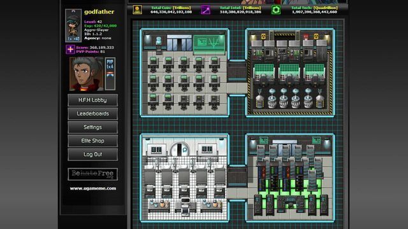Select the hazard-striped factory room
This screenshot has height=229, width=408.
coord(290,73)
